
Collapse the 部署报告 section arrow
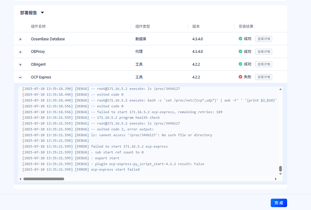pos(42,13)
